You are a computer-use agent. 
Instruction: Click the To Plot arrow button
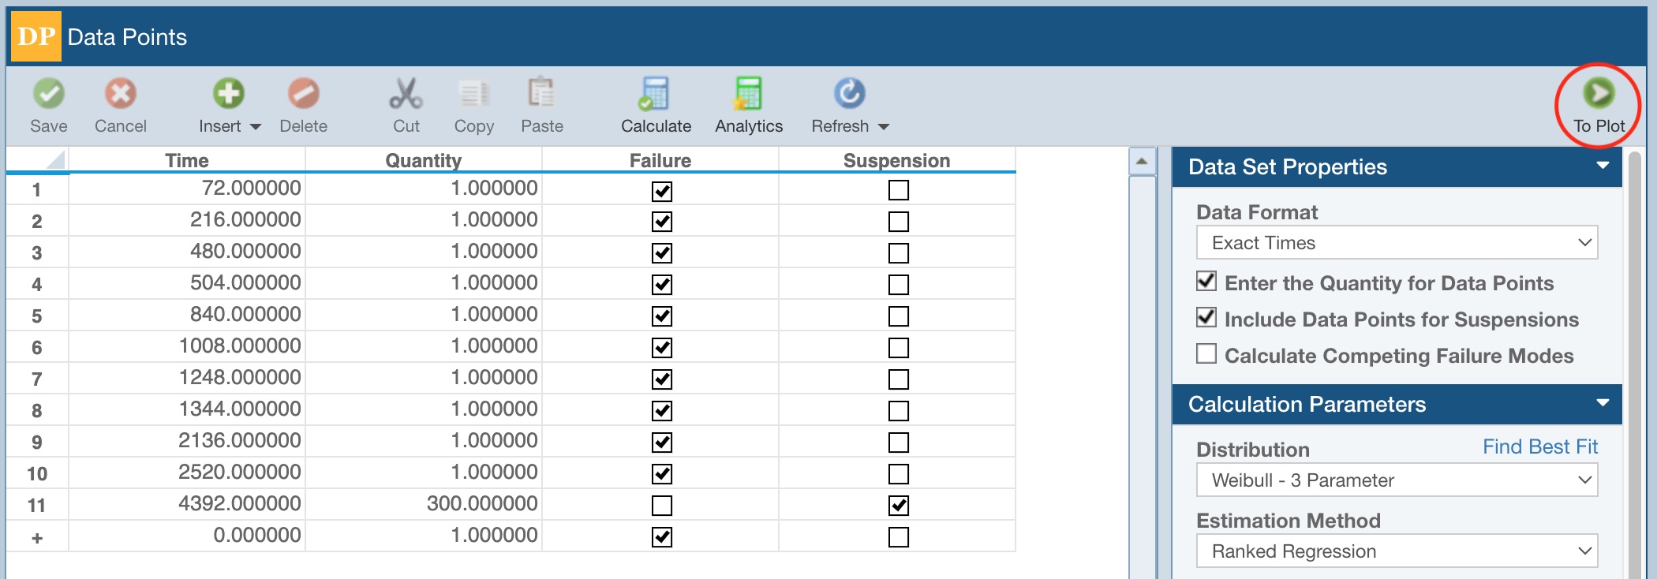click(1599, 94)
